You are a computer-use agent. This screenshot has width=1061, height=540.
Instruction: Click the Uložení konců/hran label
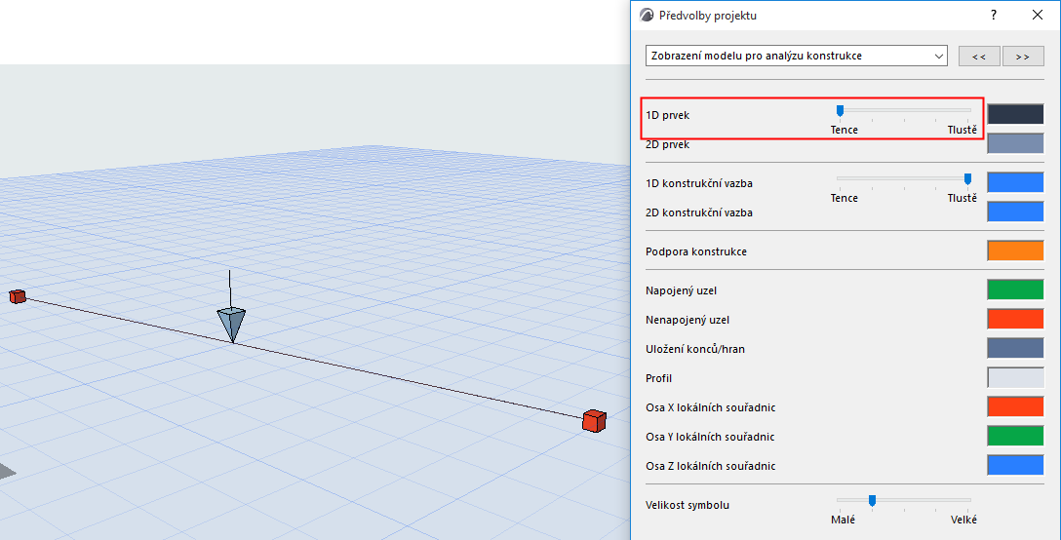(x=695, y=349)
